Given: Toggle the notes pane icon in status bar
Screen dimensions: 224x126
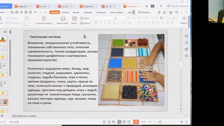Looking at the screenshot, I should (113, 122).
